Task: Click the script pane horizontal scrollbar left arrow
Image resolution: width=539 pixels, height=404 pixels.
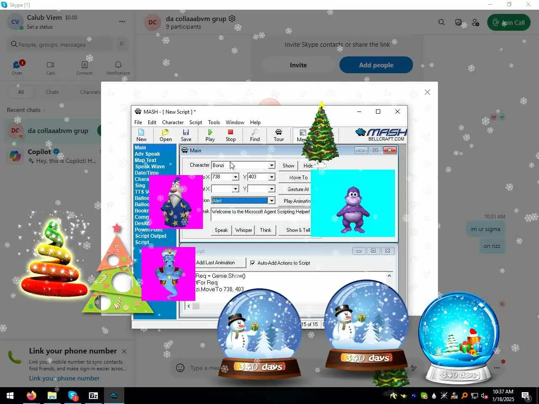Action: [x=189, y=306]
